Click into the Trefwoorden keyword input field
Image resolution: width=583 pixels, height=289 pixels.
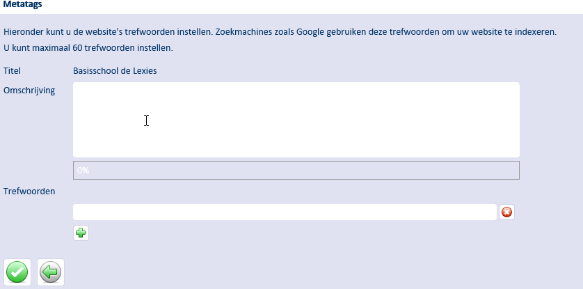point(285,212)
